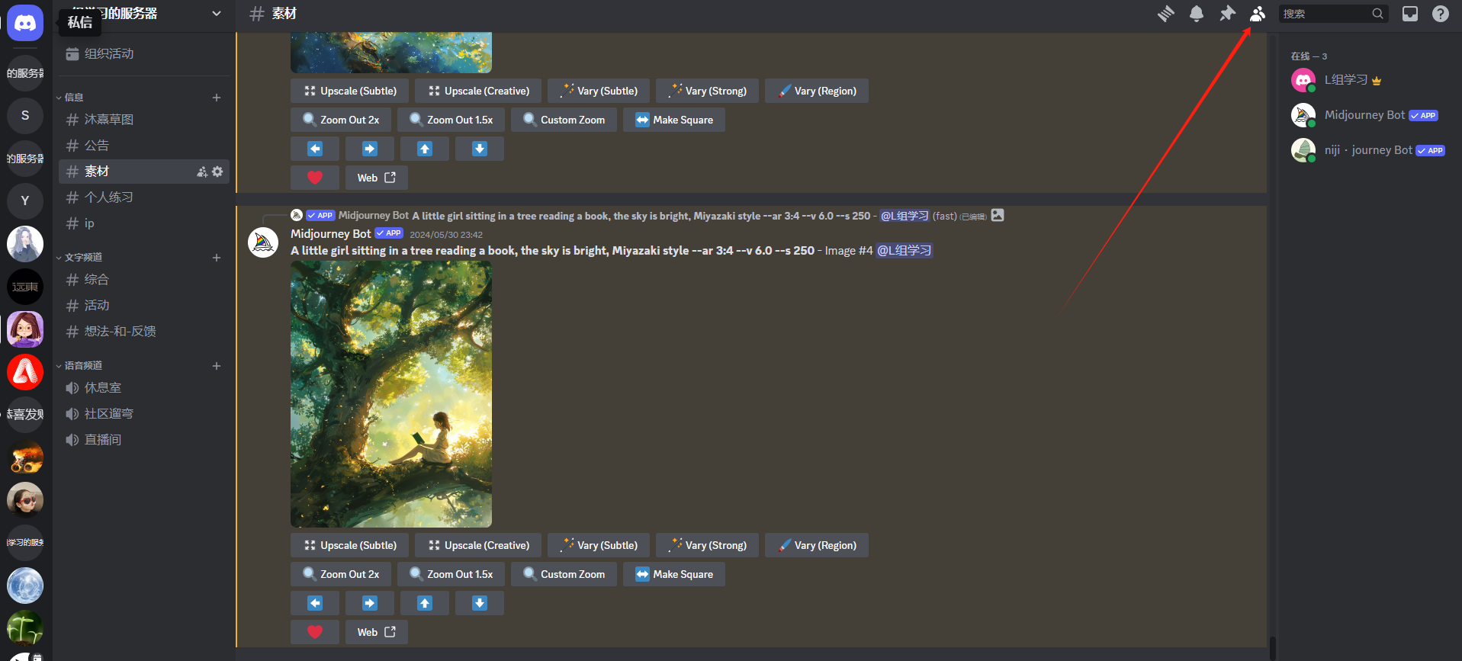
Task: Click heart favorite button in upper message
Action: coord(315,178)
